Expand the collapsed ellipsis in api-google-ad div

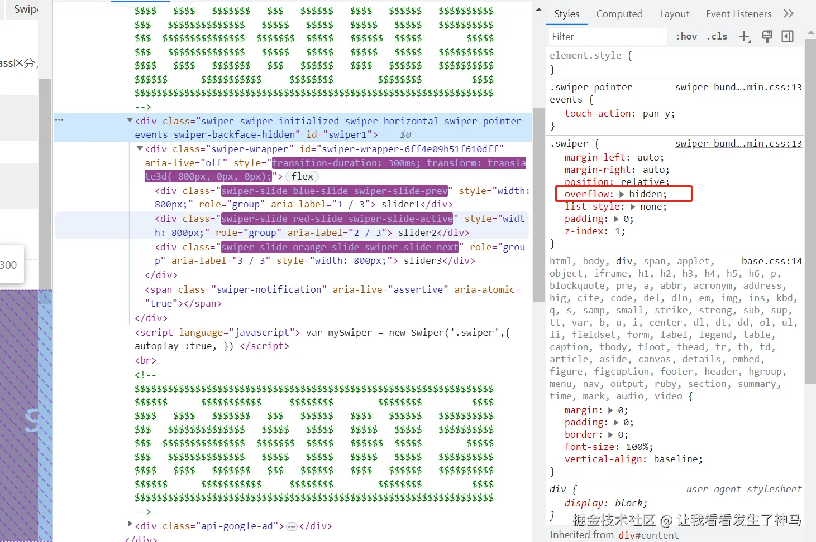pos(292,526)
